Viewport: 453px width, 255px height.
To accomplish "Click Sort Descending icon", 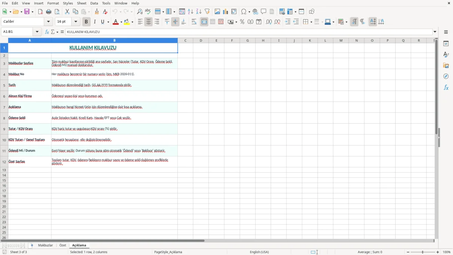I will click(199, 12).
